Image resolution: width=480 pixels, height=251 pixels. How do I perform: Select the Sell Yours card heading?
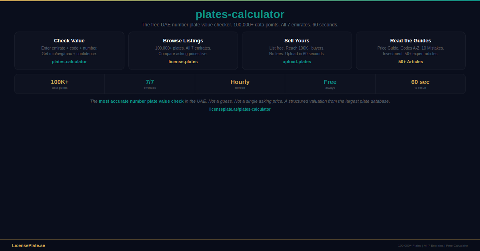pos(296,41)
